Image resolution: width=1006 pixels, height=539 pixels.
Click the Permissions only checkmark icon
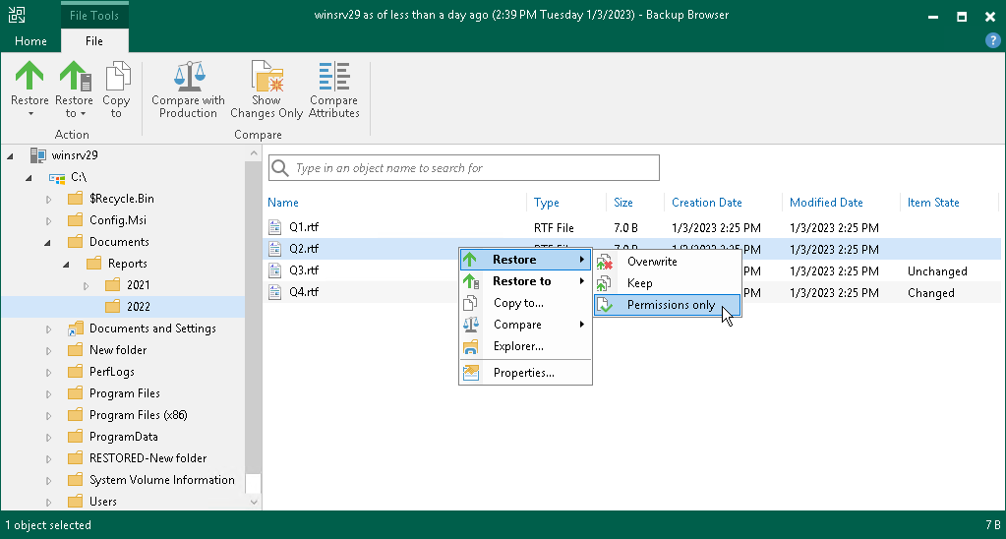(604, 305)
